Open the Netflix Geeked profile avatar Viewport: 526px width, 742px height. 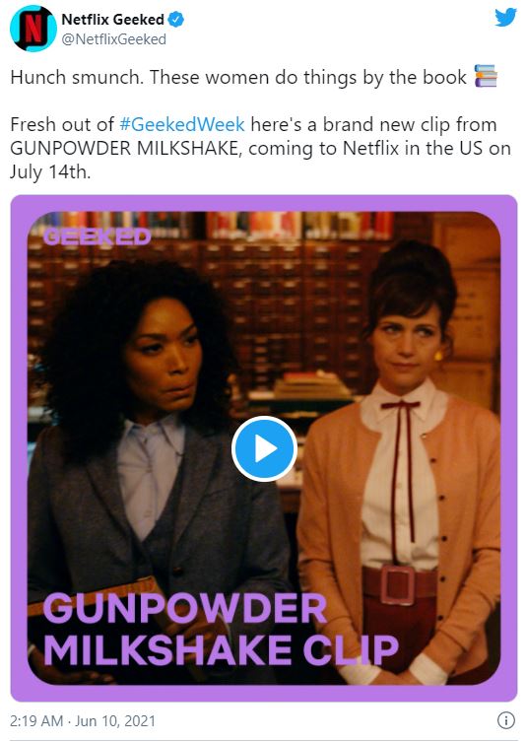33,29
